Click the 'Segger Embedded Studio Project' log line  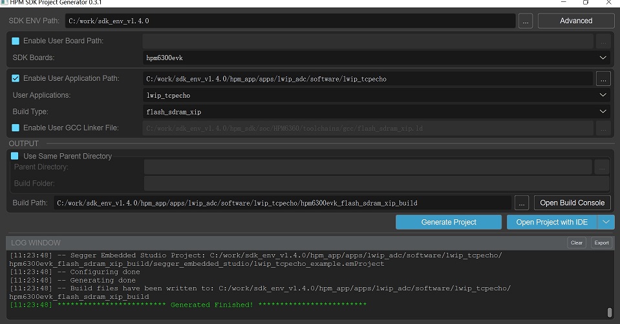256,259
